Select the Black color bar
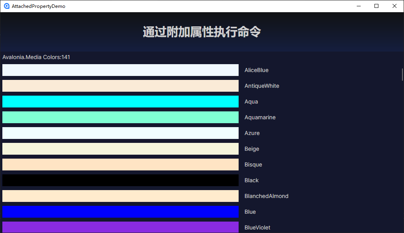 click(x=120, y=180)
